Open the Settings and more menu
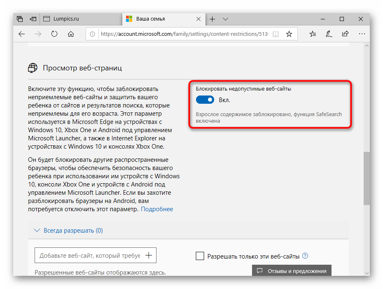Screen dimensions: 383x289 362,34
